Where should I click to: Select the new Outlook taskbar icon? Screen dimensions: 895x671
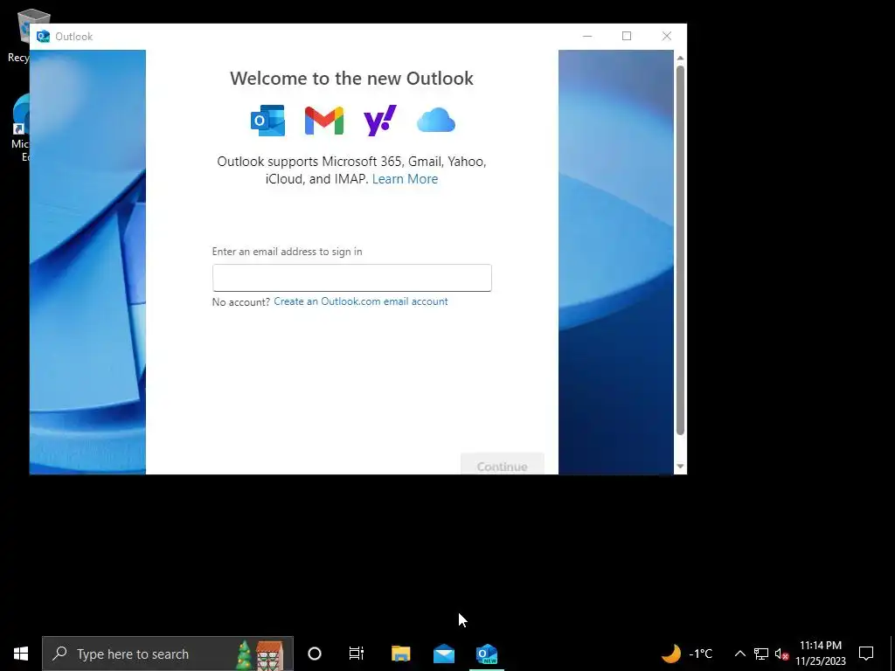(x=487, y=654)
